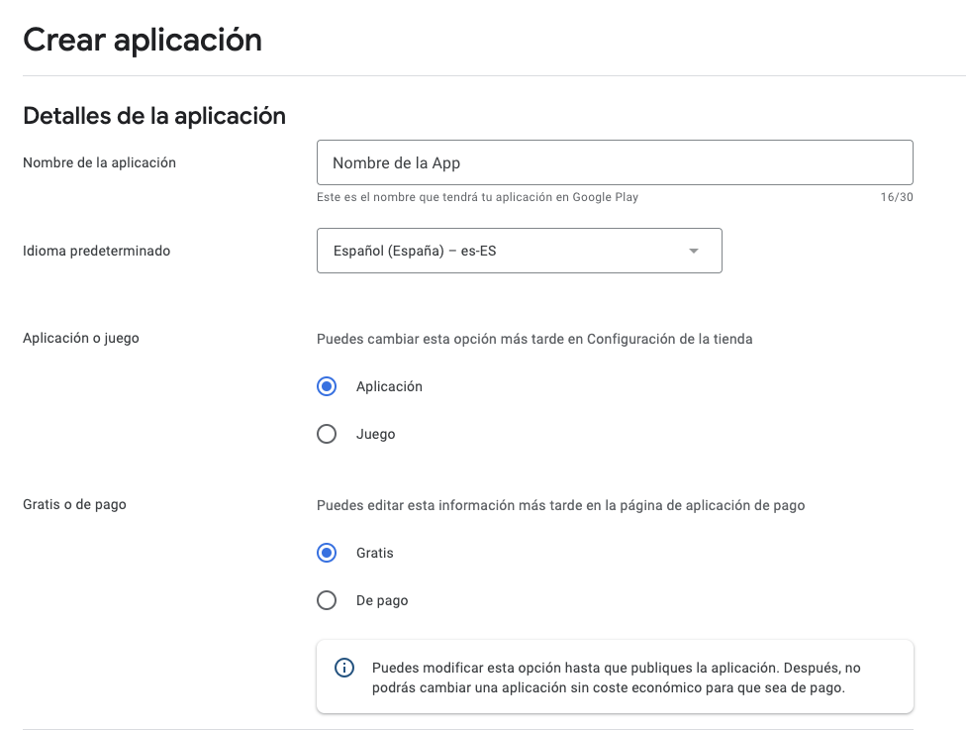Open the Español (España) – es-ES language dropdown

pyautogui.click(x=520, y=251)
